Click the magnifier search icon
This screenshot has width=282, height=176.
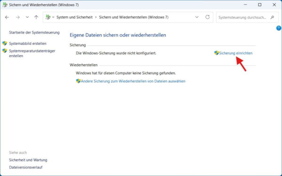coord(272,17)
